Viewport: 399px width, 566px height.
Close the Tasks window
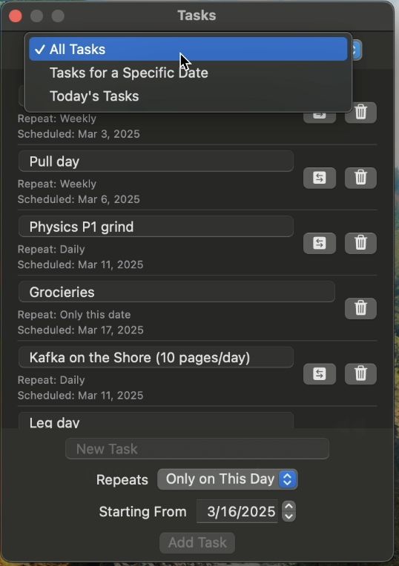coord(16,16)
